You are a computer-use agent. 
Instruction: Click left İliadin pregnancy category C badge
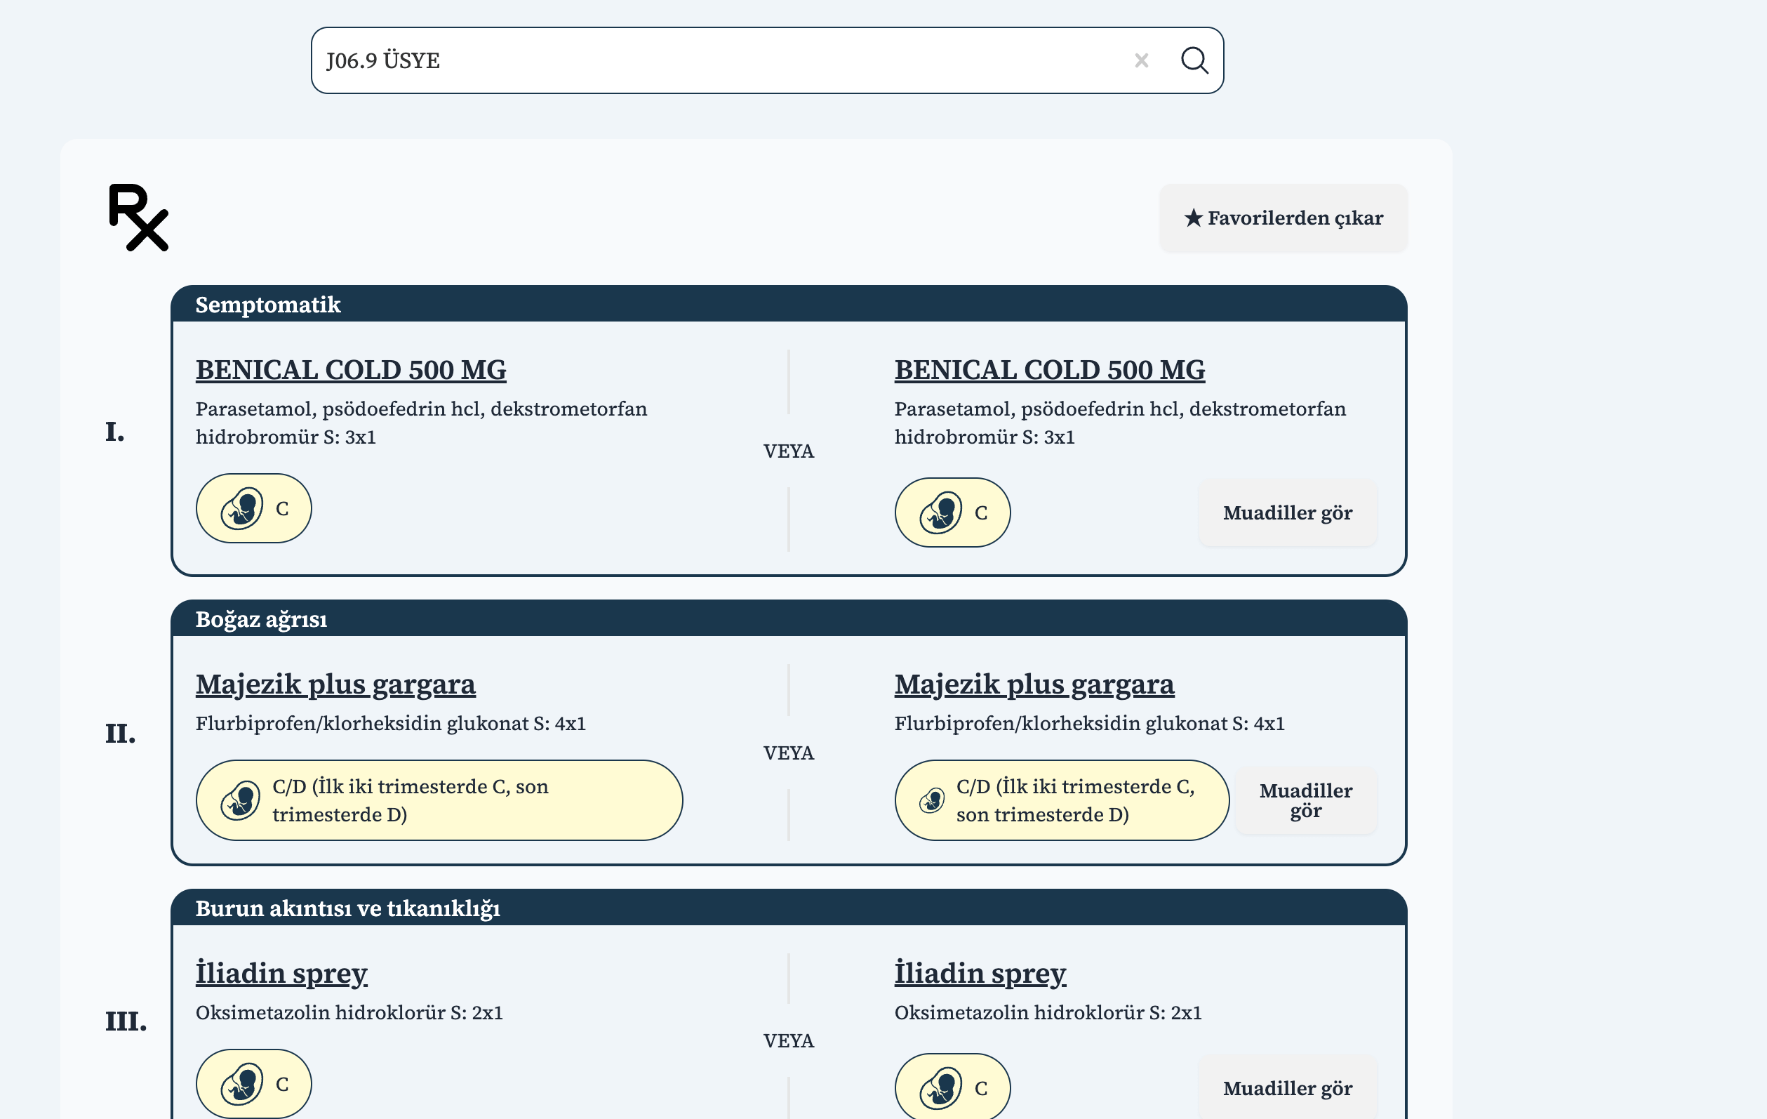coord(254,1084)
